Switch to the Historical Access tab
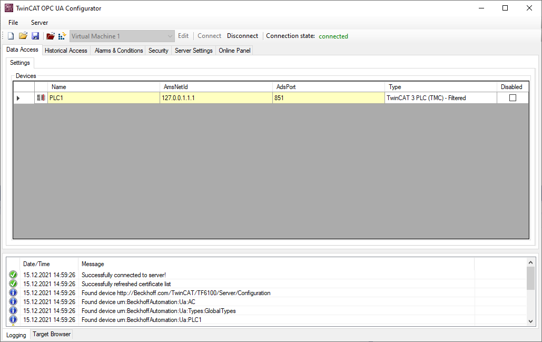542x342 pixels. click(x=66, y=51)
